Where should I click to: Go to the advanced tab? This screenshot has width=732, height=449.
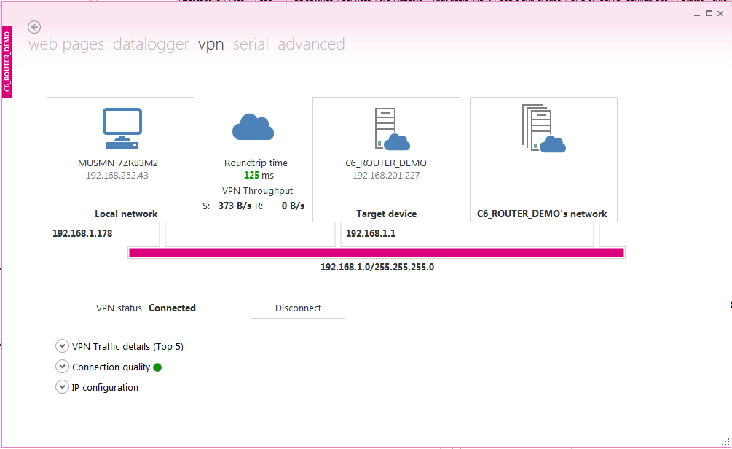[312, 44]
